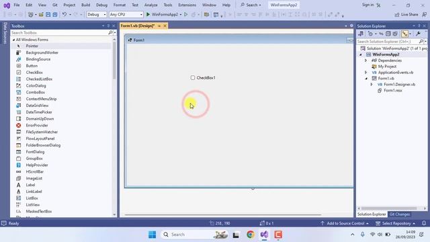Click Add to Source Control
The image size is (430, 242).
[345, 223]
